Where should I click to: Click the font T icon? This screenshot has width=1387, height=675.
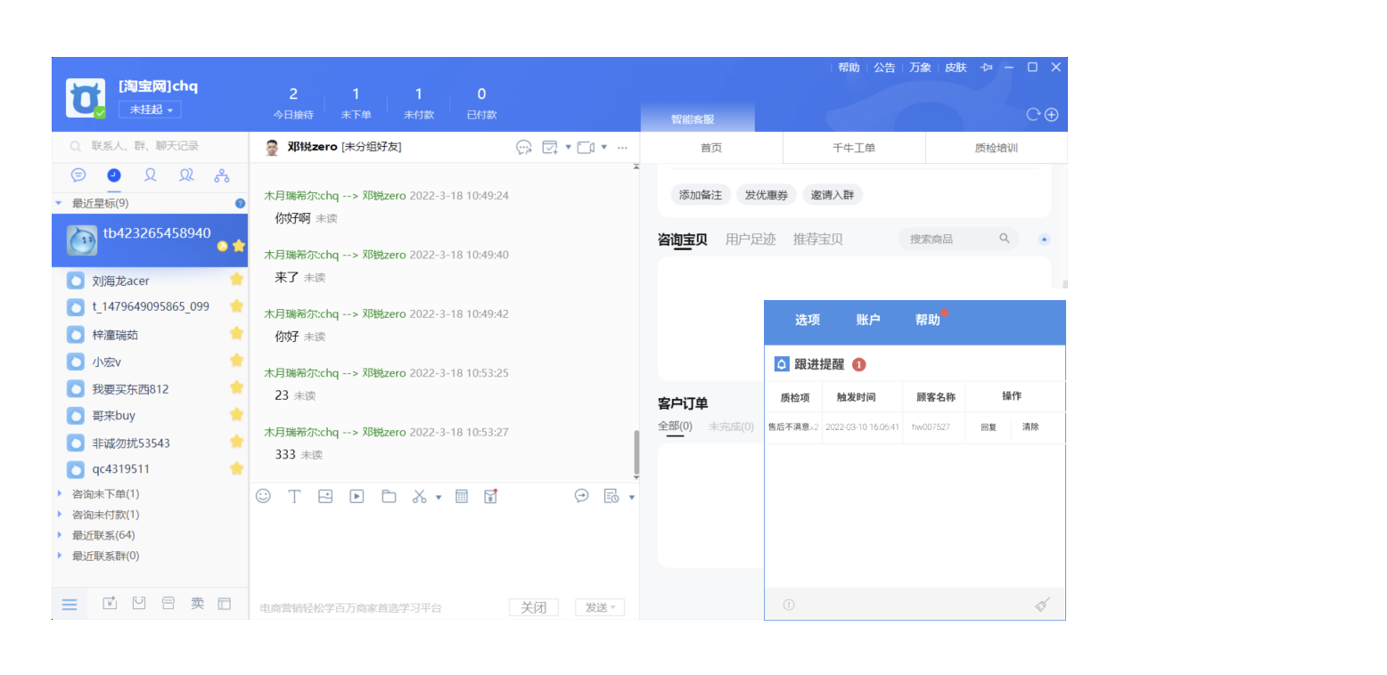tap(294, 496)
